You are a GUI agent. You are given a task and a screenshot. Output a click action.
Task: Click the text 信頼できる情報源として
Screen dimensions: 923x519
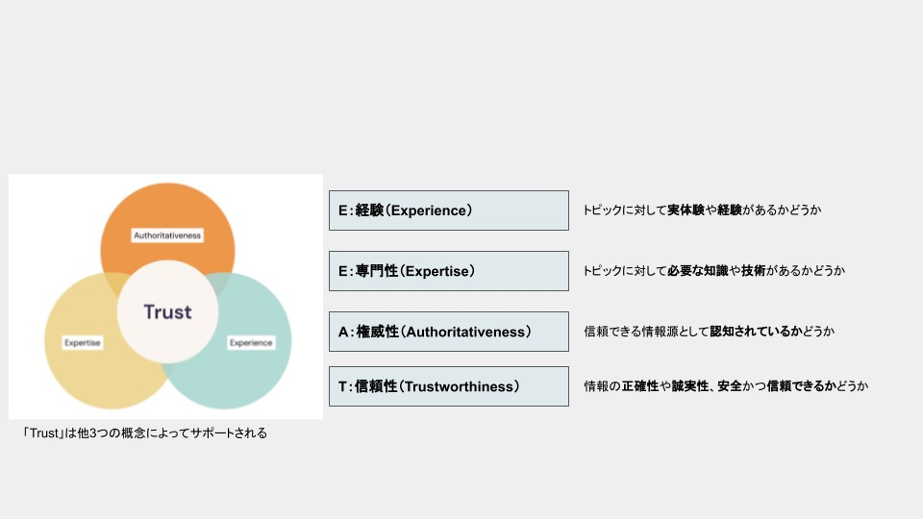click(x=646, y=332)
